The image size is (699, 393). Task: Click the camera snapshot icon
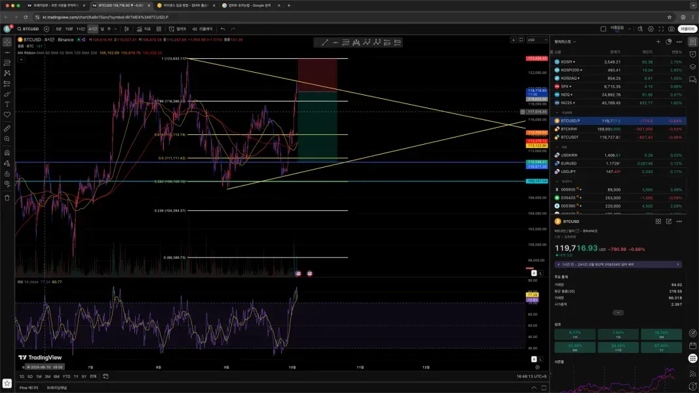(671, 29)
